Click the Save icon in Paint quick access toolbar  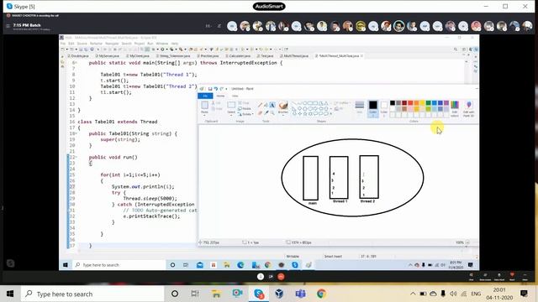coord(210,89)
